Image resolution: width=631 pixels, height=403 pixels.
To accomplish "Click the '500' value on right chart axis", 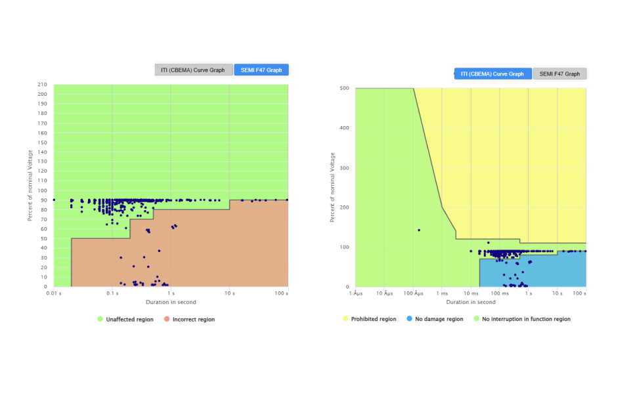I will (345, 88).
